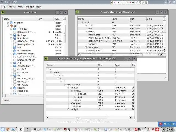Collapse the home directory in sourceforge window
Viewport: 176px width, 132px height.
click(51, 72)
